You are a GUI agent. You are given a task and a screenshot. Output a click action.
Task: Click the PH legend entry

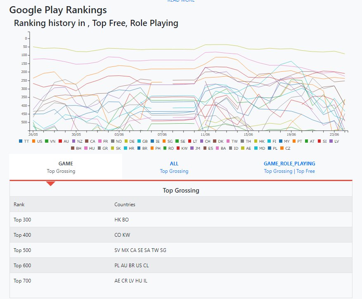155,148
